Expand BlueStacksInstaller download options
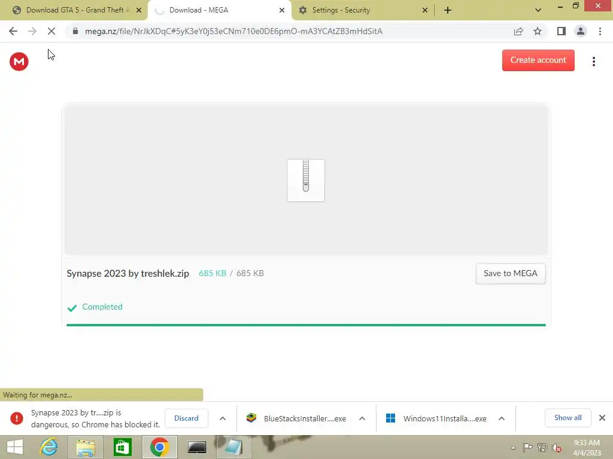 tap(362, 418)
